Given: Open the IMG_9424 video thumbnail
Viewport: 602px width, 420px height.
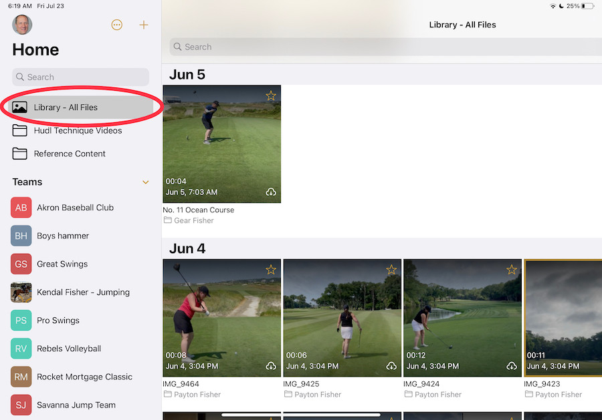Looking at the screenshot, I should click(x=463, y=318).
